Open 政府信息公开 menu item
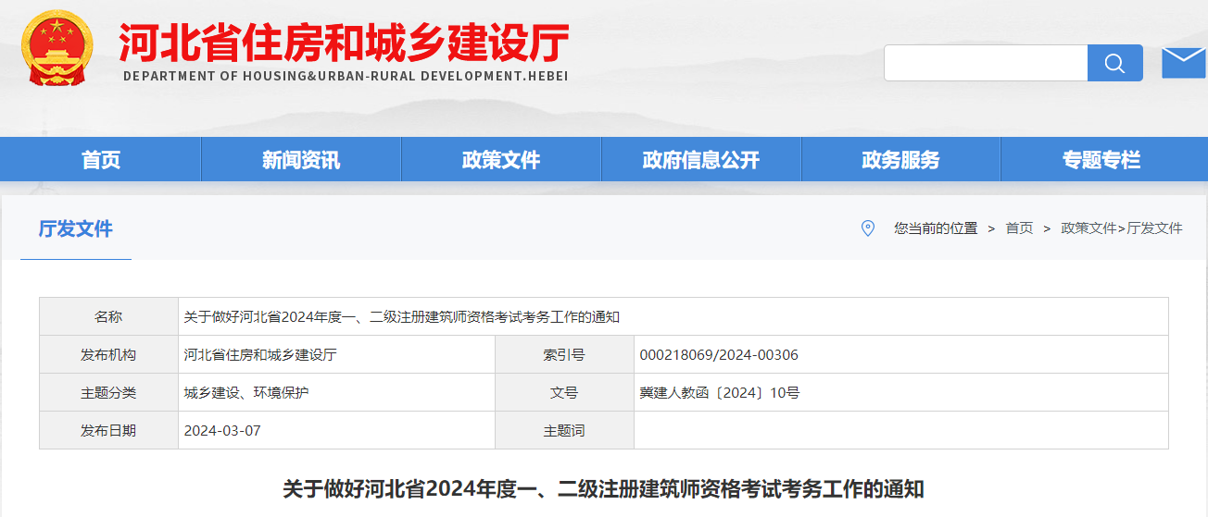Screen dimensions: 1208x517 click(701, 160)
